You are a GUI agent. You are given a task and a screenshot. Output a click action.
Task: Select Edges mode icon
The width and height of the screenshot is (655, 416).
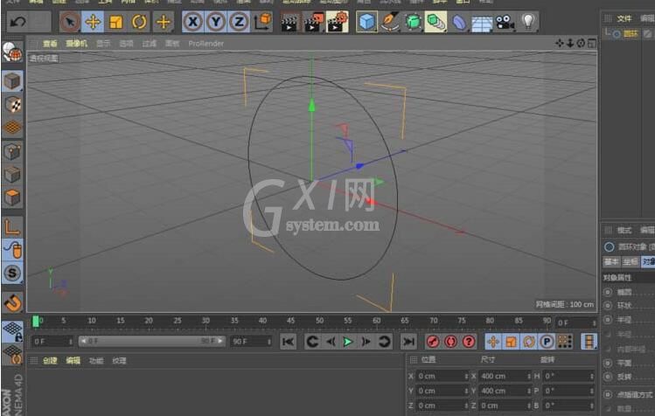tap(12, 174)
